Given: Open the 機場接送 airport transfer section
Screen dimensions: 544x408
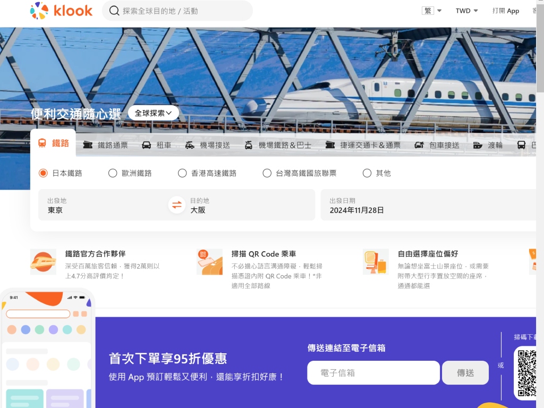Looking at the screenshot, I should [x=189, y=144].
